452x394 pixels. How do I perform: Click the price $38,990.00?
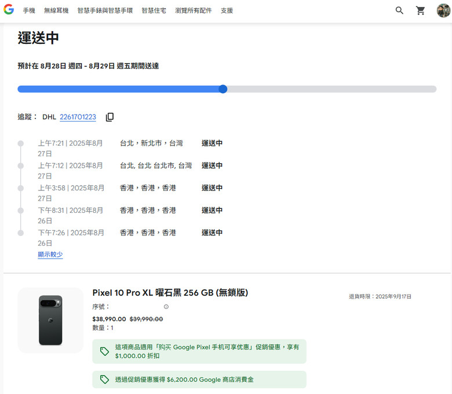pyautogui.click(x=109, y=319)
